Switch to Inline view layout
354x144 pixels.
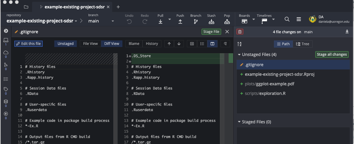point(202,44)
